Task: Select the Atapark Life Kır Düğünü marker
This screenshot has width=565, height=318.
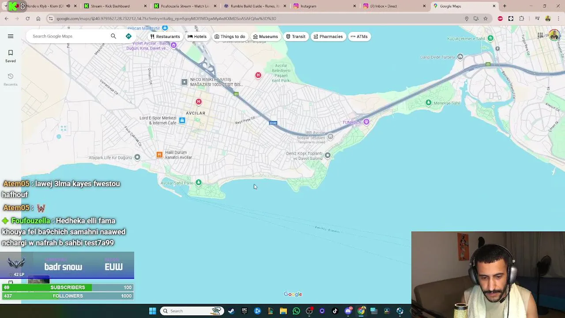Action: tap(137, 157)
